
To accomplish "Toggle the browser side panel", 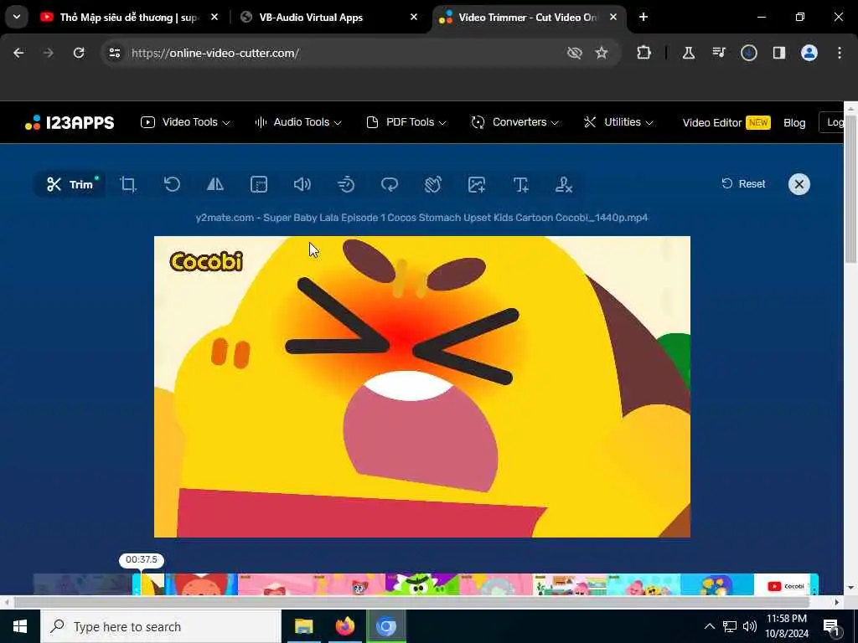I will click(779, 53).
